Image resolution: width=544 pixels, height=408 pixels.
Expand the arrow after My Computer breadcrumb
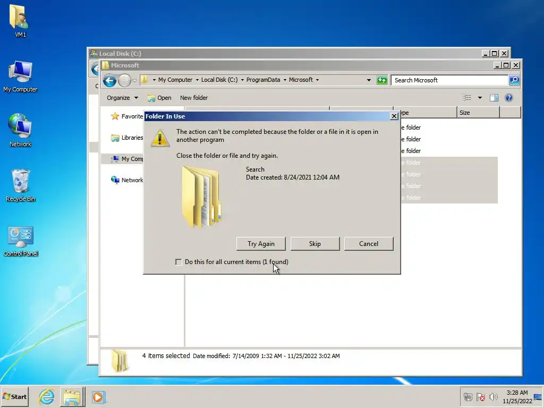197,80
